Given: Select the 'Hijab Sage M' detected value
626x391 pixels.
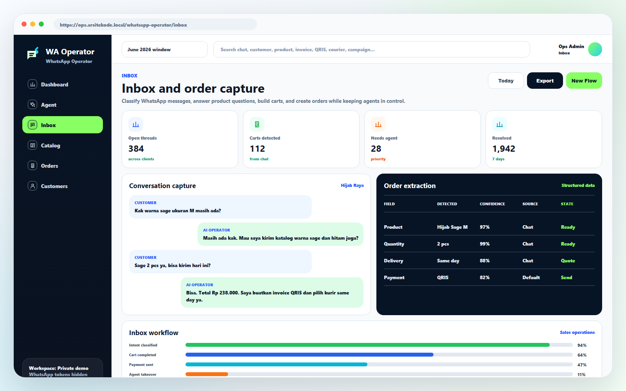Looking at the screenshot, I should click(452, 227).
